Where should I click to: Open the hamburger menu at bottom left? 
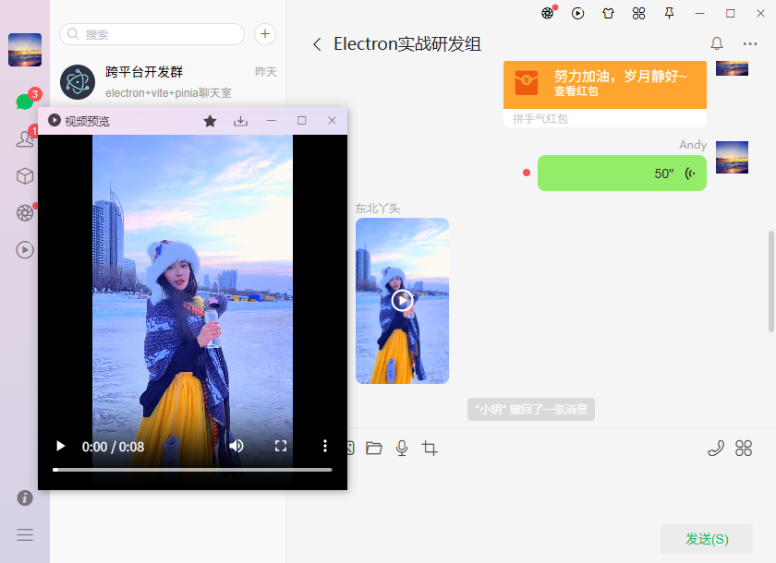tap(25, 534)
